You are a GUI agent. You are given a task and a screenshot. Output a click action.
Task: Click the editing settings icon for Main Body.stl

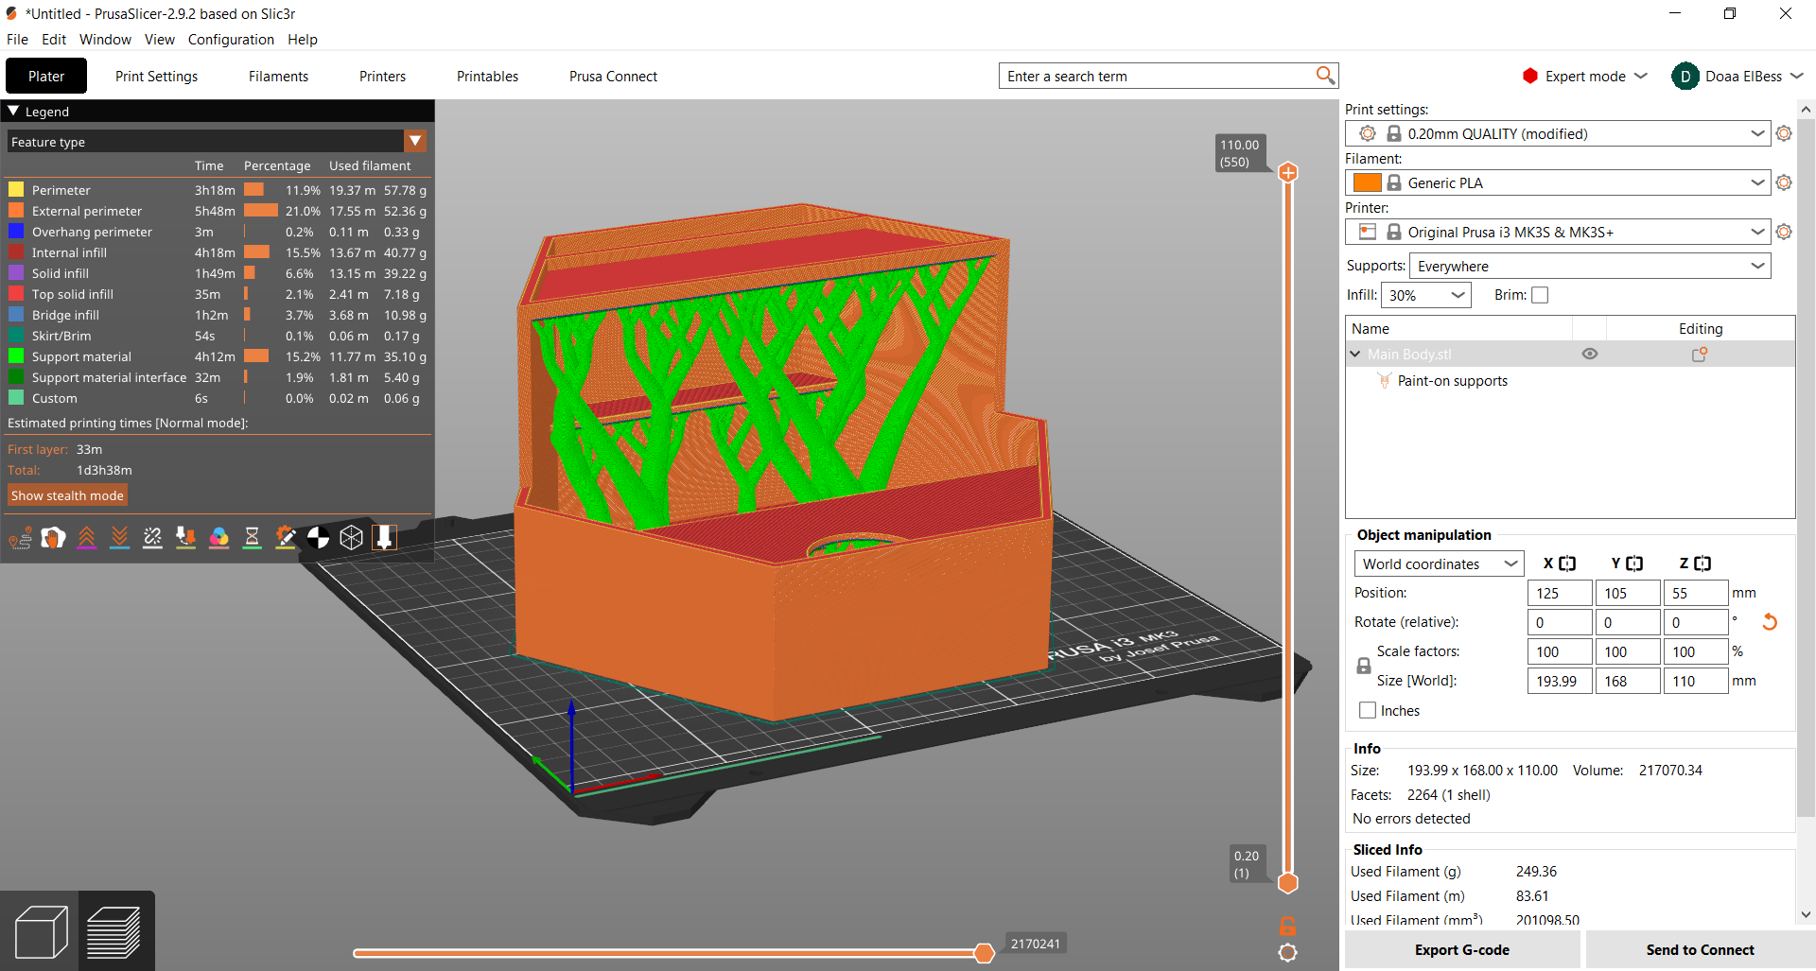[1700, 355]
